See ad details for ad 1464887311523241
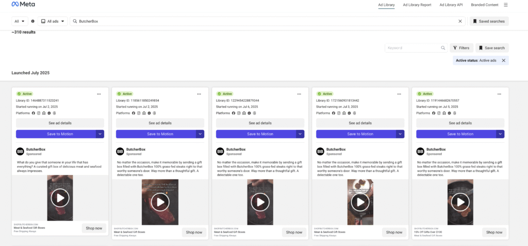The image size is (528, 246). coord(60,123)
